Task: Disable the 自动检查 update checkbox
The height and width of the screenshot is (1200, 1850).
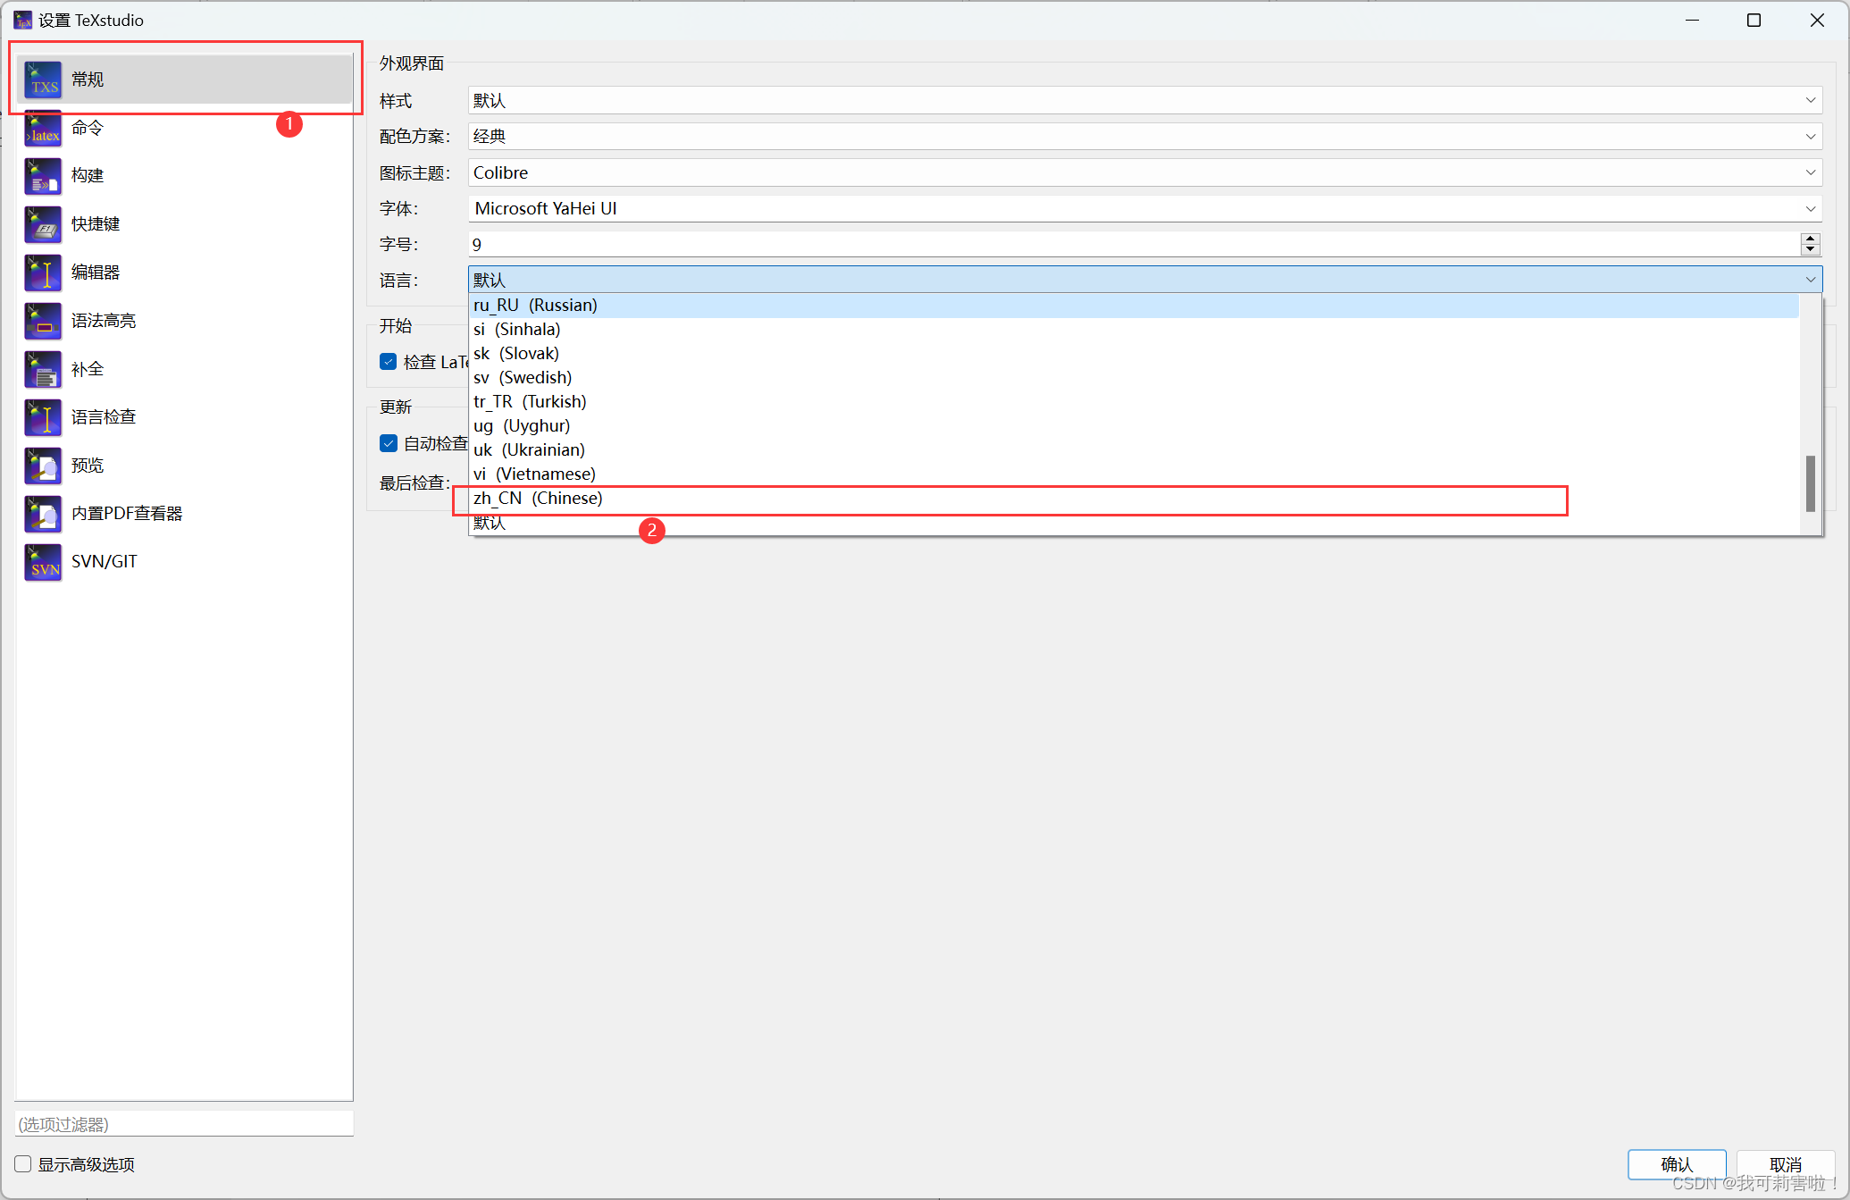Action: coord(389,443)
